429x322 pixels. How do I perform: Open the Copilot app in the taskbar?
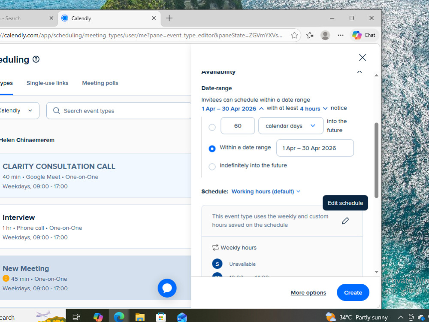pyautogui.click(x=98, y=317)
